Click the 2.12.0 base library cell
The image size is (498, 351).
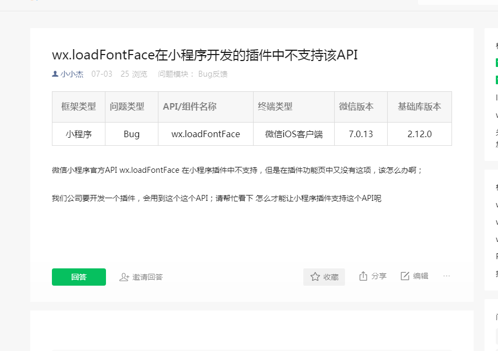(x=420, y=134)
